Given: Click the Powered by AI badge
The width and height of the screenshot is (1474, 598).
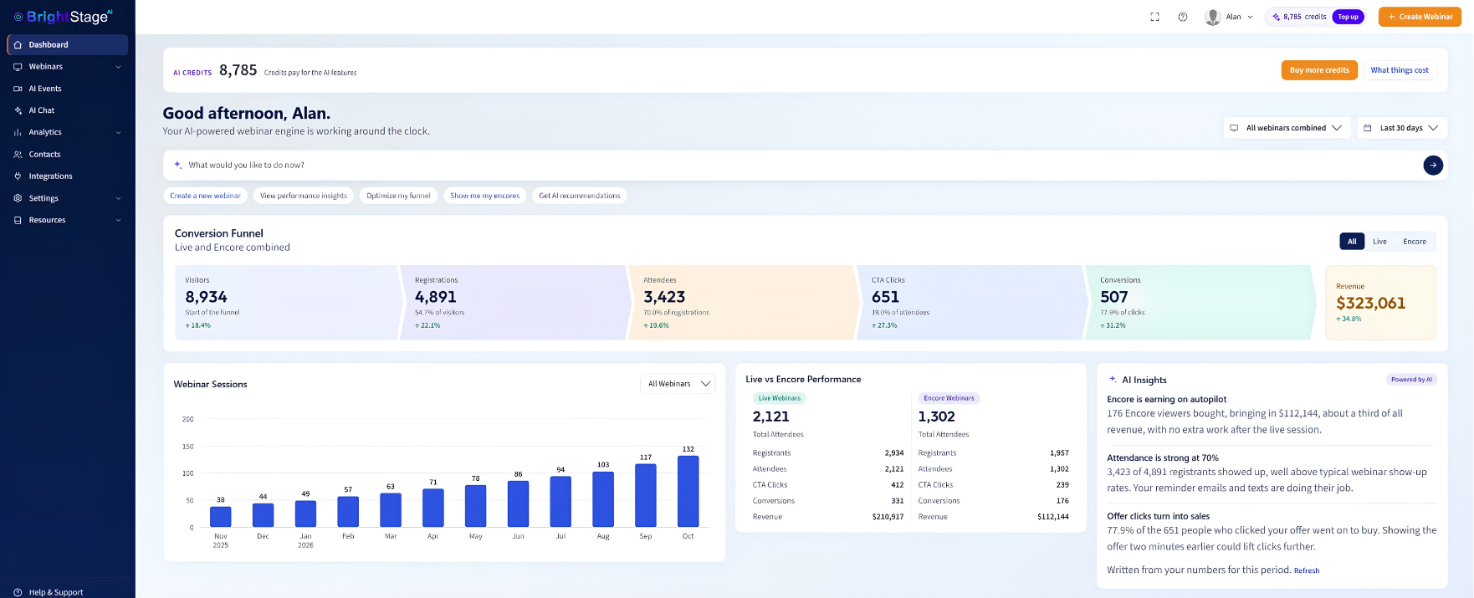Looking at the screenshot, I should [x=1411, y=380].
